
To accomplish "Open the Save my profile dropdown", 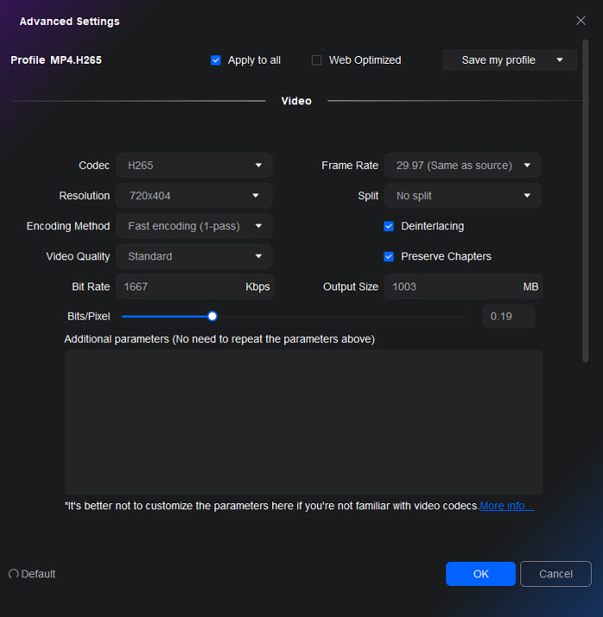I will click(x=510, y=60).
